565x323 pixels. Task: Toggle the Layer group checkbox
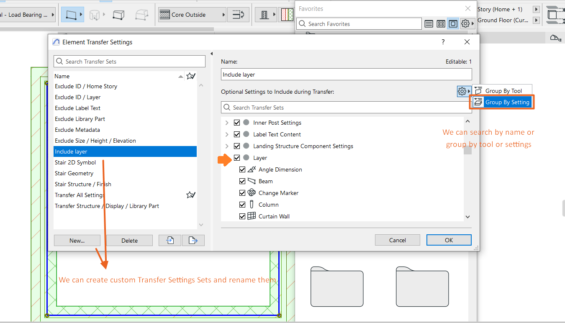click(237, 158)
